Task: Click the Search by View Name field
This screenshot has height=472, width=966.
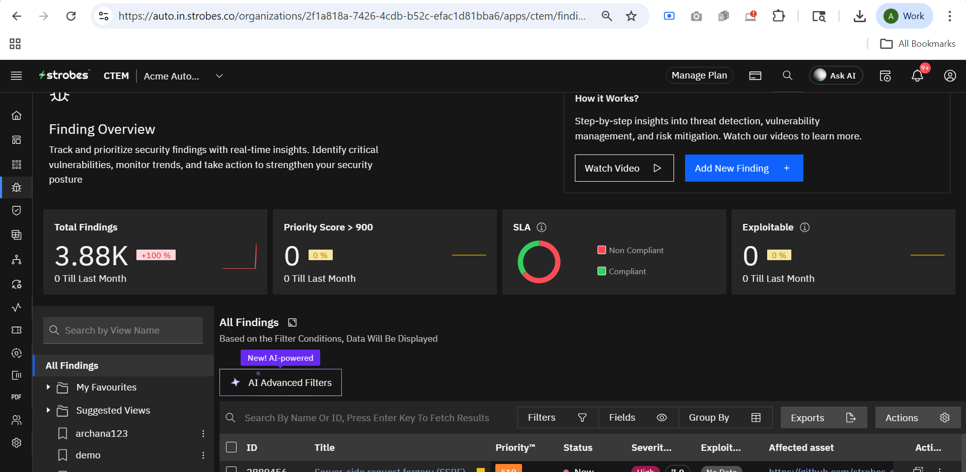Action: coord(123,330)
